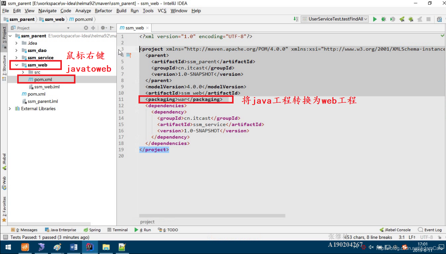Image resolution: width=446 pixels, height=254 pixels.
Task: Open the Build menu
Action: [x=121, y=11]
